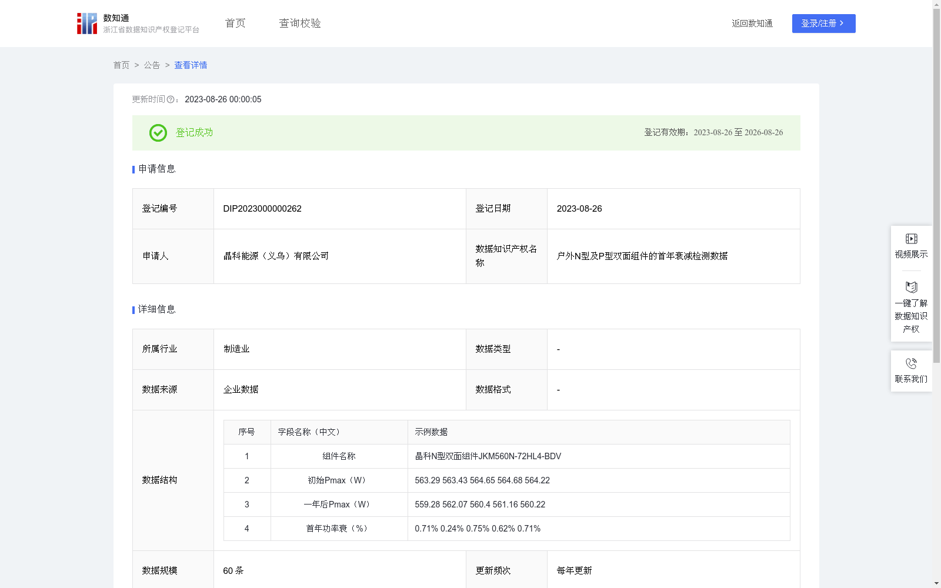Select sample values starting with 559.28
The image size is (941, 588).
tap(480, 505)
